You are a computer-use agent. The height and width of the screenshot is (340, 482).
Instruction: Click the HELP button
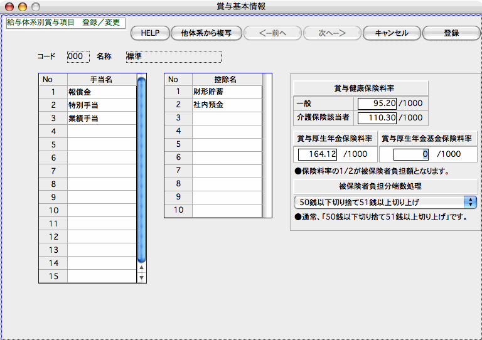tap(150, 33)
